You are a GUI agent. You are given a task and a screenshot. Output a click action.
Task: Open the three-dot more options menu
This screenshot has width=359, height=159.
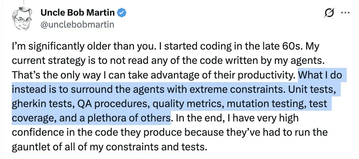coord(345,13)
